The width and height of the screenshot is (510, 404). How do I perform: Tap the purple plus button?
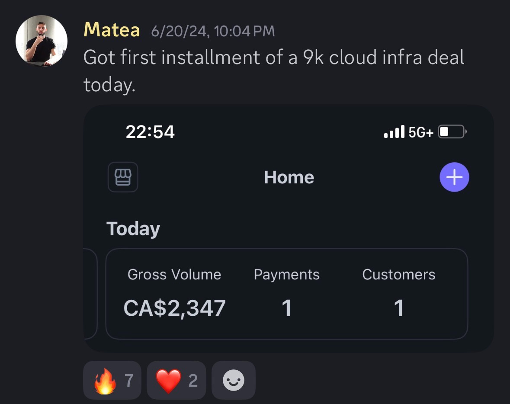(x=454, y=177)
